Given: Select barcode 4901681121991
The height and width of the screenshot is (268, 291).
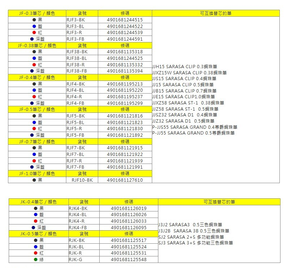Looking at the screenshot, I should [x=125, y=167].
